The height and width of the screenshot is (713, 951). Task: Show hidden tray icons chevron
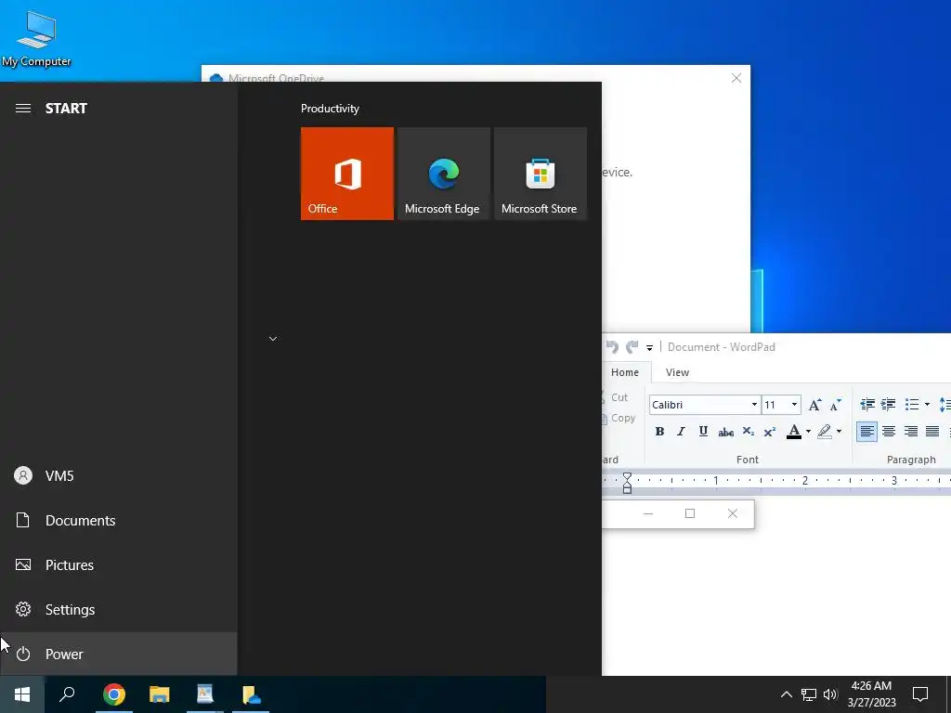pyautogui.click(x=786, y=694)
